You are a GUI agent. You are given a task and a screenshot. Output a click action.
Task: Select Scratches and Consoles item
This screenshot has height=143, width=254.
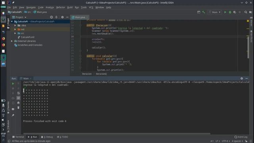[30, 45]
